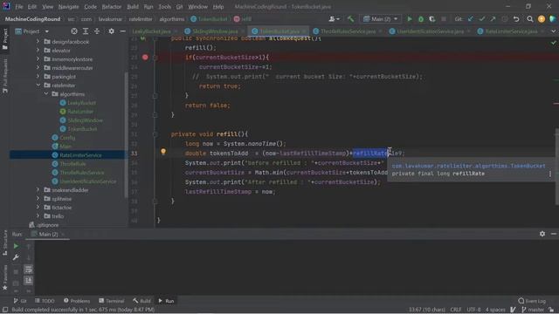Open Search Everywhere magnifier icon
Viewport: 559px width, 314px height.
(530, 19)
